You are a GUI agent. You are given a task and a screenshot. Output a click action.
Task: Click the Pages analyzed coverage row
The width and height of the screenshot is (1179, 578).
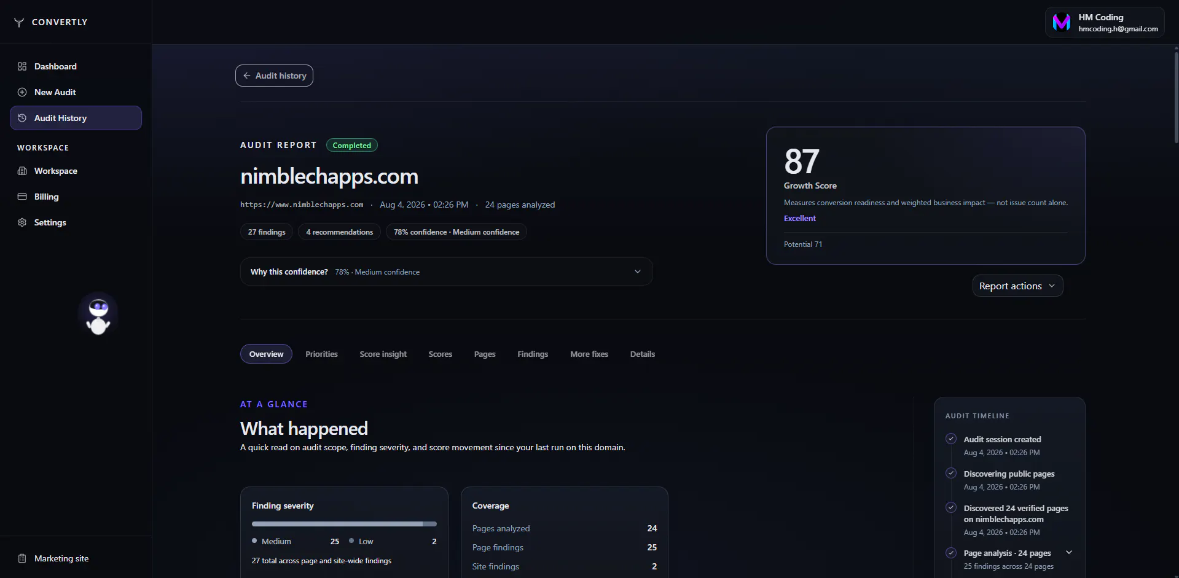[565, 528]
